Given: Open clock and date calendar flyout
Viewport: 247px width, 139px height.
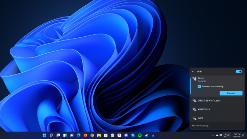Looking at the screenshot, I should pos(236,135).
